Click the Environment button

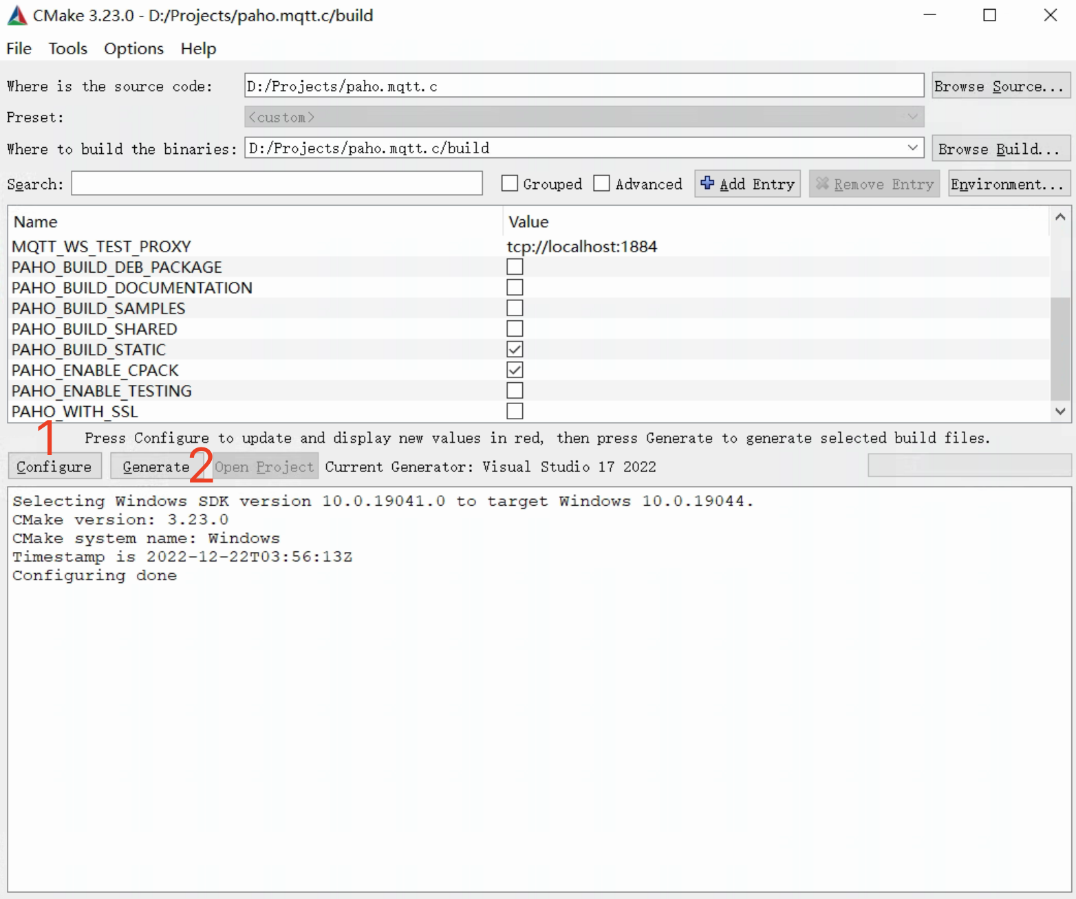coord(1009,184)
